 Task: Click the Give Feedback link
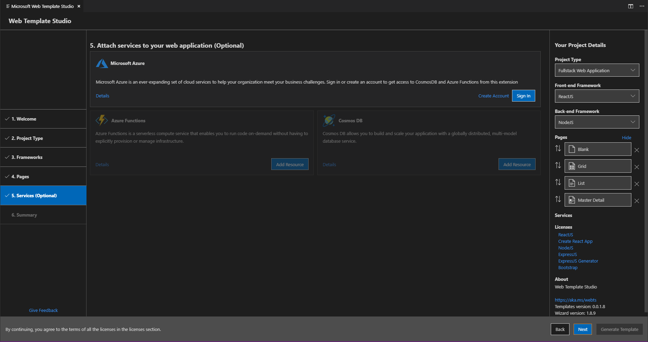(43, 310)
